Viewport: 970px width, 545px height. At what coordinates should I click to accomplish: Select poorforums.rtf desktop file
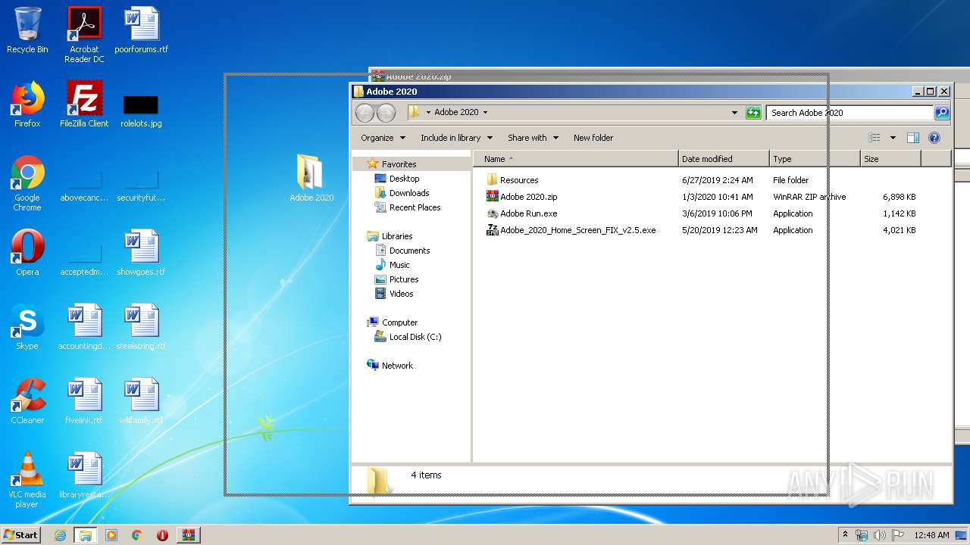(141, 30)
